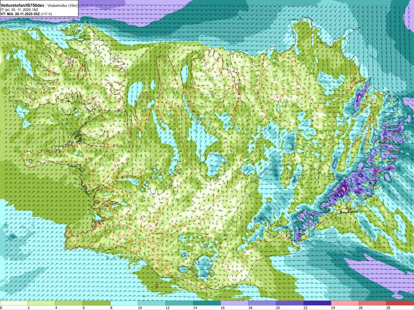Click the legend tick label '6'

click(84, 308)
